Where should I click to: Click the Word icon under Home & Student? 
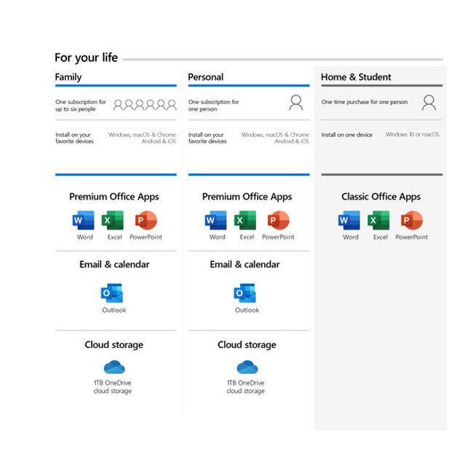(x=349, y=220)
